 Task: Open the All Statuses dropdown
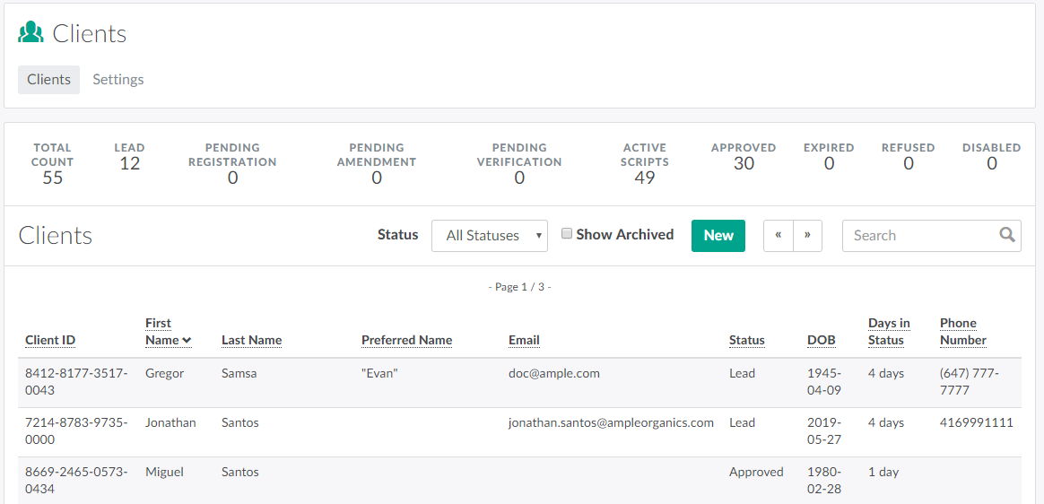(490, 235)
